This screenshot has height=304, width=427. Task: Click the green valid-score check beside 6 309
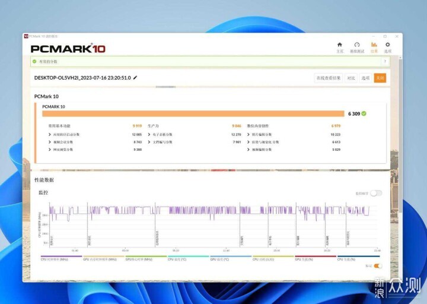coord(364,113)
